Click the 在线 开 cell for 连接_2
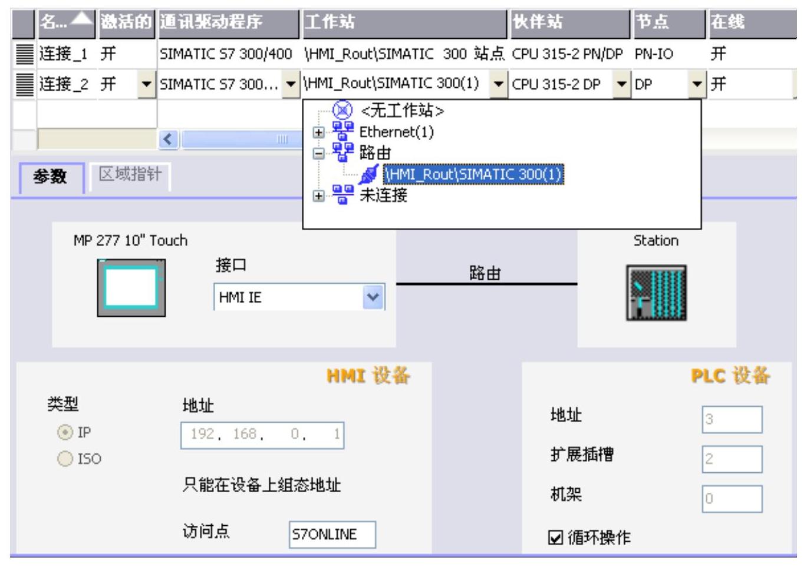The width and height of the screenshot is (810, 567). [750, 84]
